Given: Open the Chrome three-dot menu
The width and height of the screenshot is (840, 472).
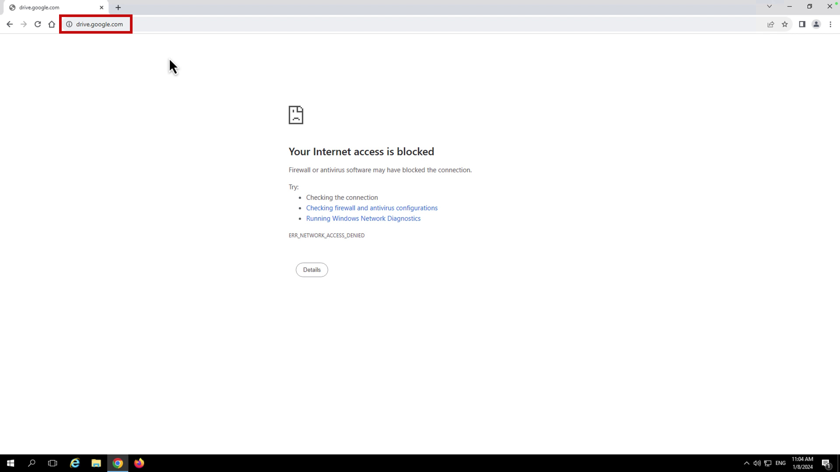Looking at the screenshot, I should point(830,24).
